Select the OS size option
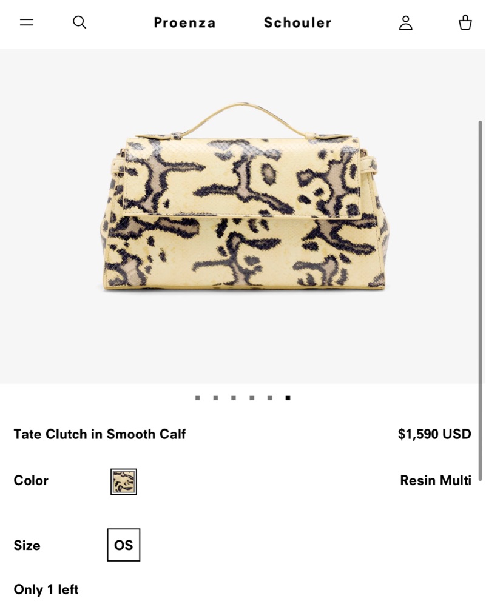486x607 pixels. pos(124,545)
